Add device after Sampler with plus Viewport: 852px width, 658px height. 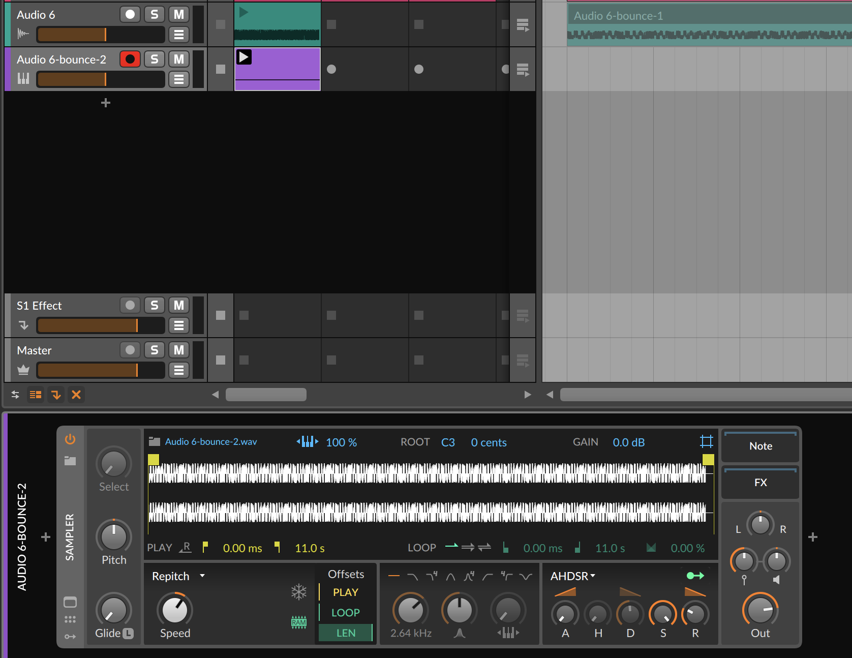click(x=812, y=537)
